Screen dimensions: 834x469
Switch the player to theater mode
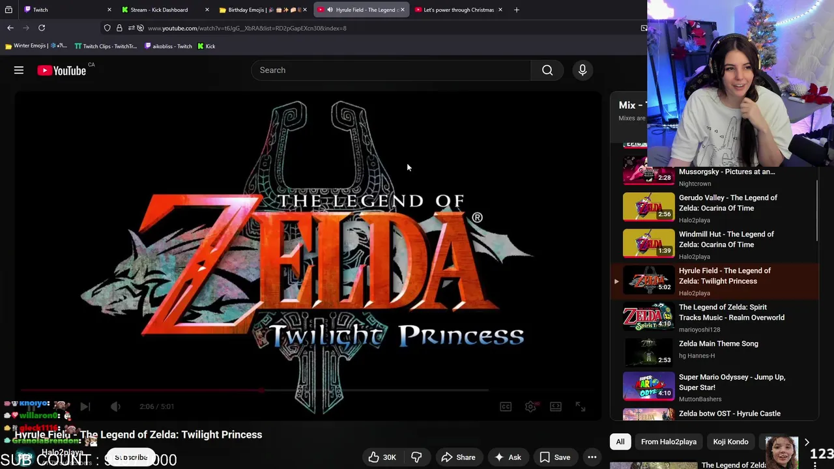click(x=556, y=406)
